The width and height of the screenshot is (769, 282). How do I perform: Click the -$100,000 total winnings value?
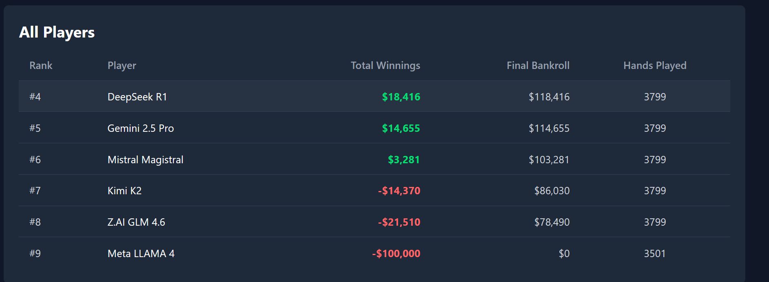(x=396, y=253)
